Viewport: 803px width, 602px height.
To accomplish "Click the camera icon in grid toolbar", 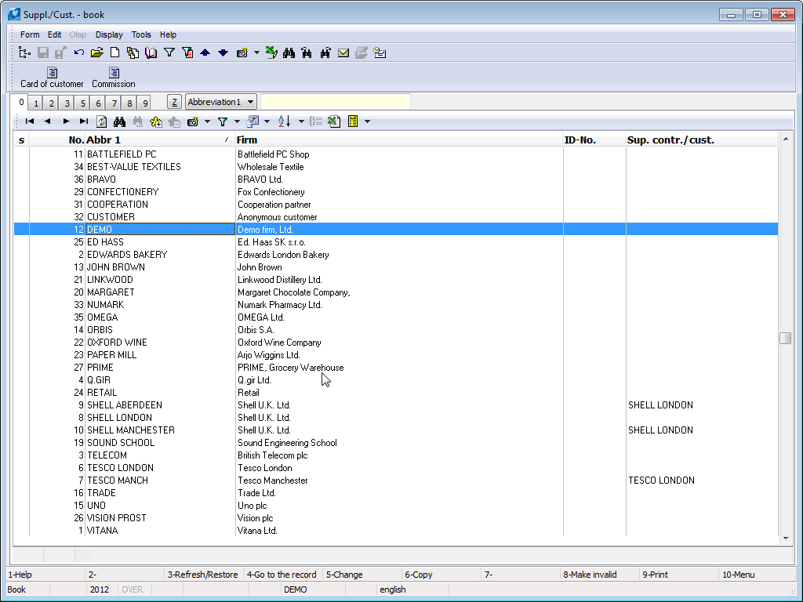I will [193, 121].
